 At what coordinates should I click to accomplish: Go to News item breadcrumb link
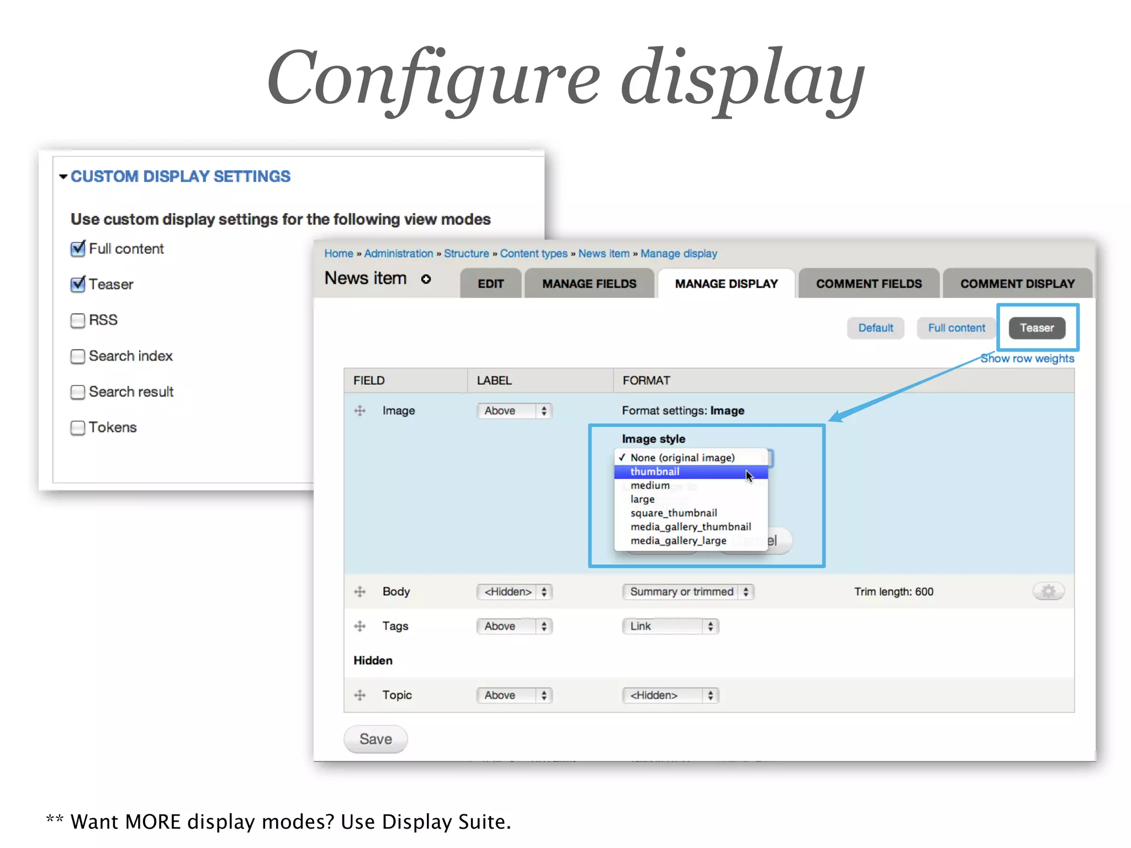(x=604, y=253)
